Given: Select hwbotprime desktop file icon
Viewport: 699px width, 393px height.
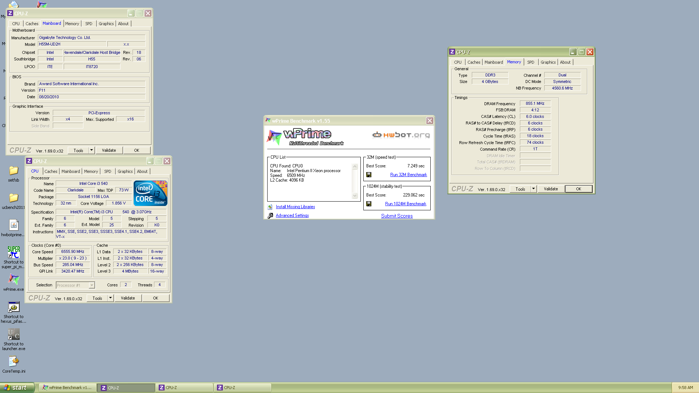Looking at the screenshot, I should [x=13, y=225].
